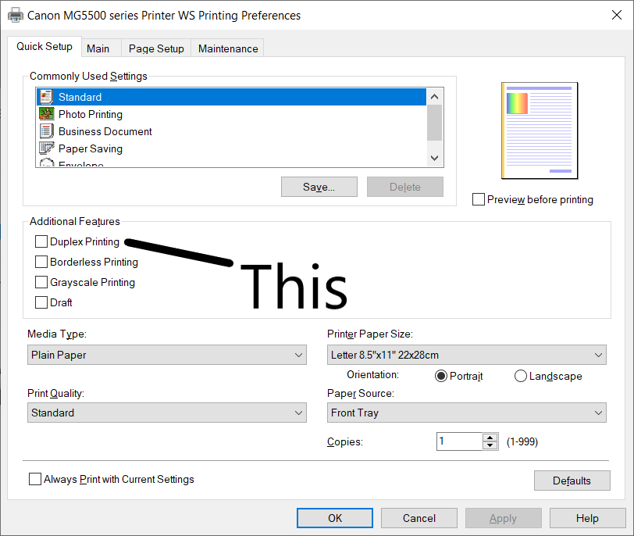Confirm with the OK button
Image resolution: width=634 pixels, height=536 pixels.
(335, 518)
